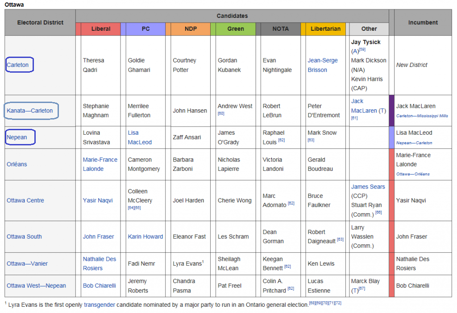Open the Ottawa—Orléans incumbent riding link

(x=413, y=174)
